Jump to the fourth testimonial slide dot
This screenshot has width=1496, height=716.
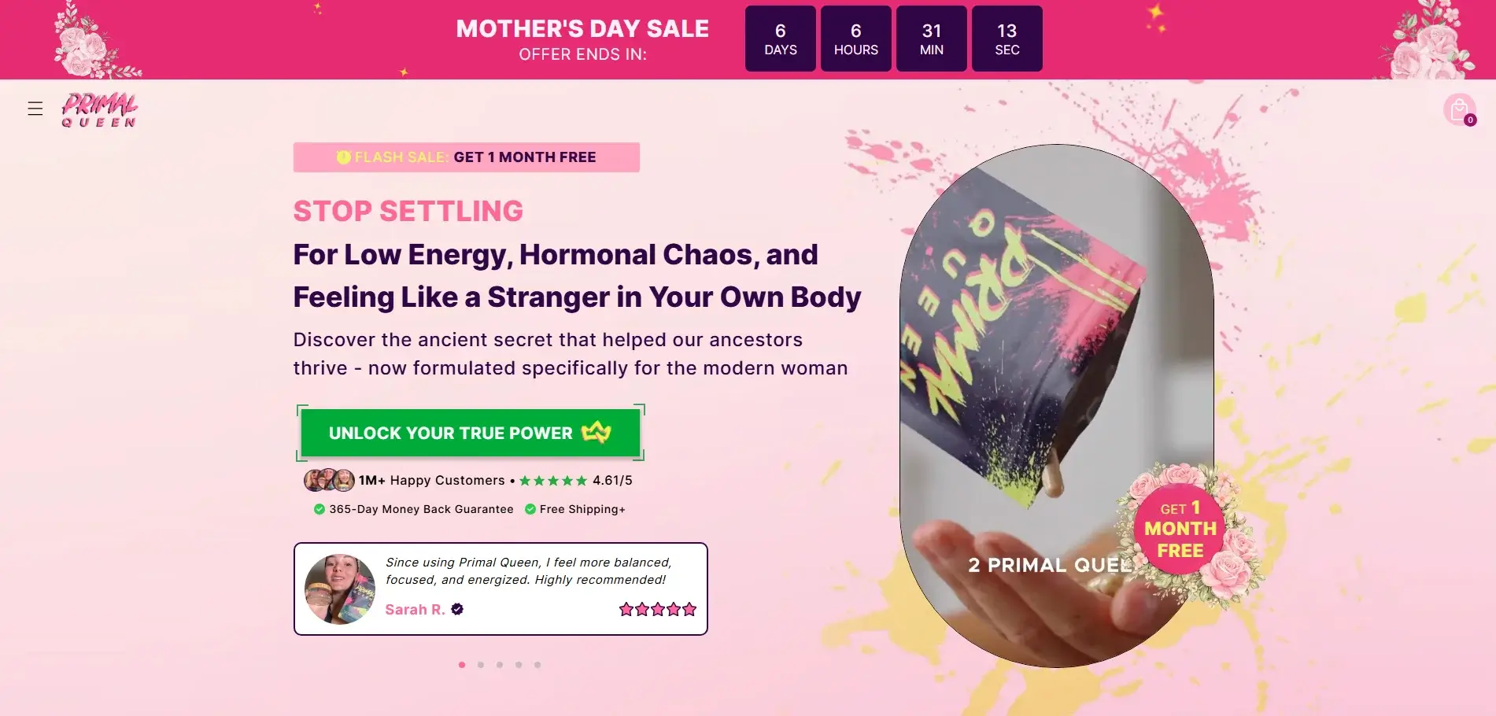[519, 665]
